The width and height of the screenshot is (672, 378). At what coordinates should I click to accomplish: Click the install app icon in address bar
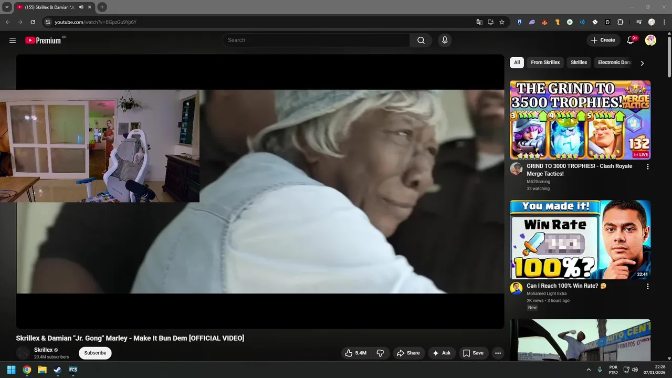point(490,22)
